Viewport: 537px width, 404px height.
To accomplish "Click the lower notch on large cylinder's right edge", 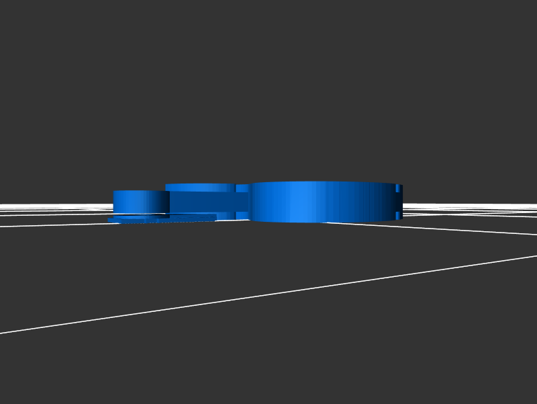I will 399,215.
